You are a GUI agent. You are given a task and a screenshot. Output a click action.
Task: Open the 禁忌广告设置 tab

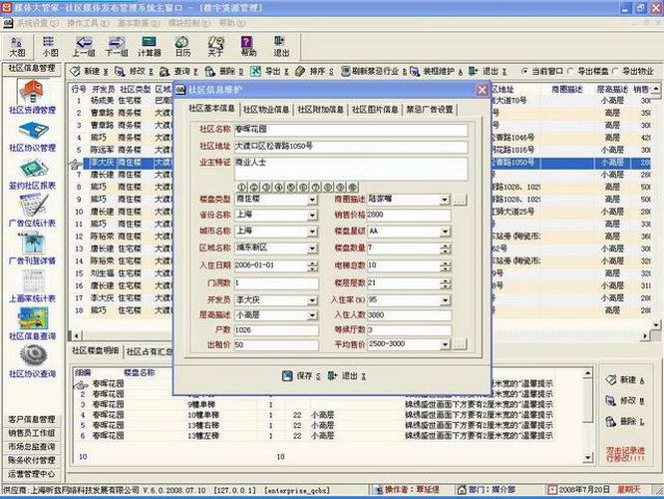[430, 110]
